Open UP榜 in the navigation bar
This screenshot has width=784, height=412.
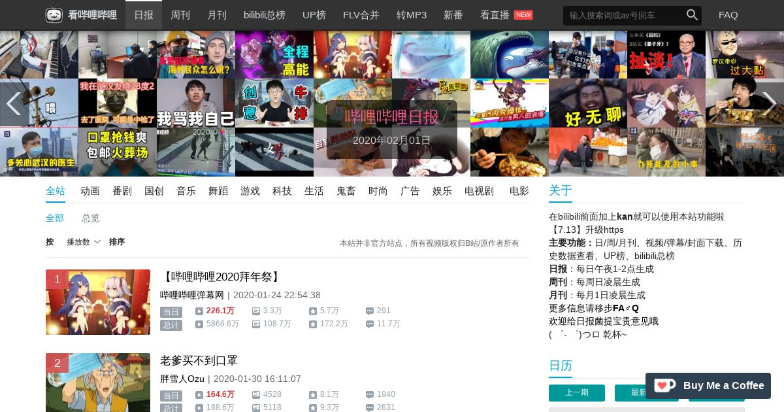point(314,15)
